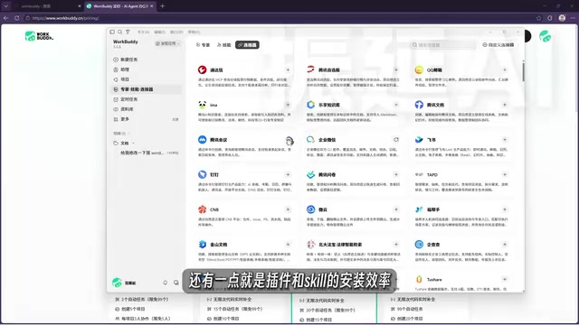Add the ima connector with its plus button

pos(288,105)
